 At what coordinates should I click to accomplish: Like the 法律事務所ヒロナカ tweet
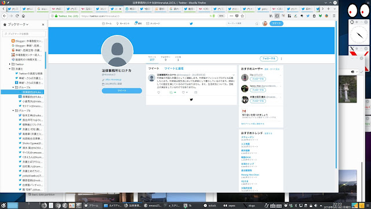click(x=183, y=92)
